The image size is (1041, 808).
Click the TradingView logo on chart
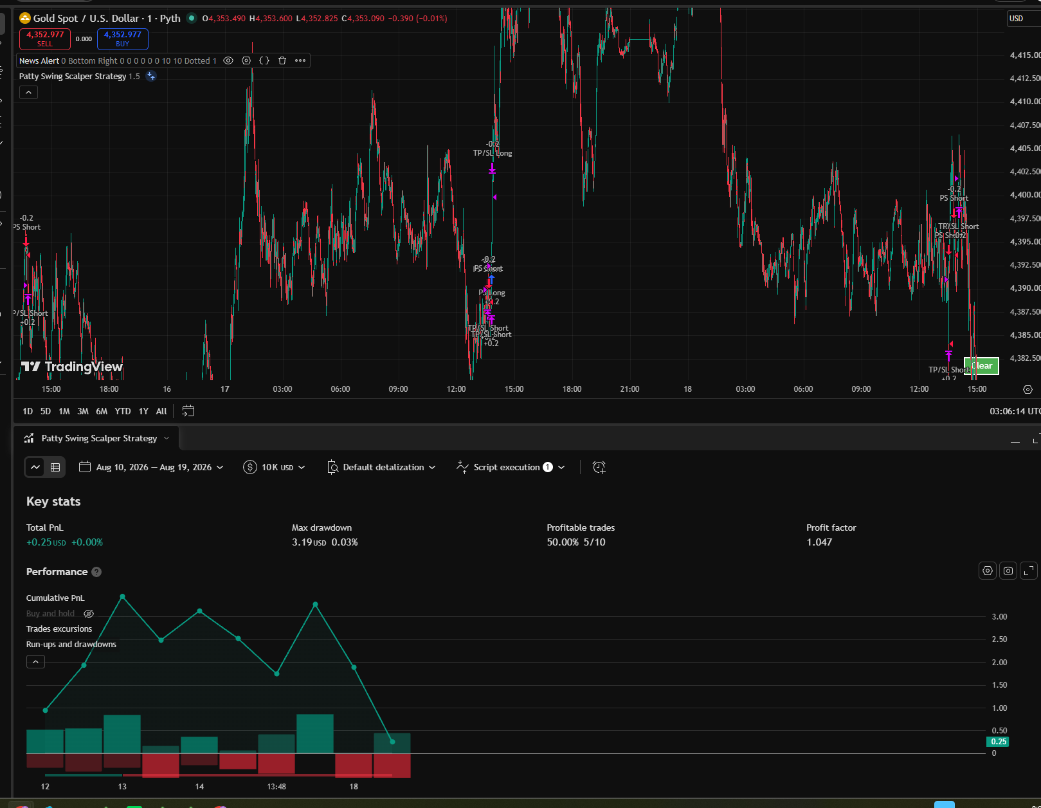[x=71, y=367]
